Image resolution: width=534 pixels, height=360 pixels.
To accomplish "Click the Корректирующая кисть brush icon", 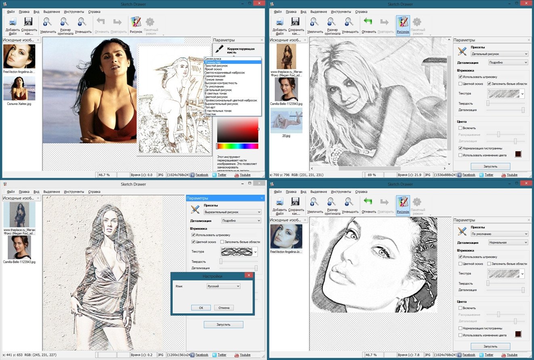I will pos(219,50).
